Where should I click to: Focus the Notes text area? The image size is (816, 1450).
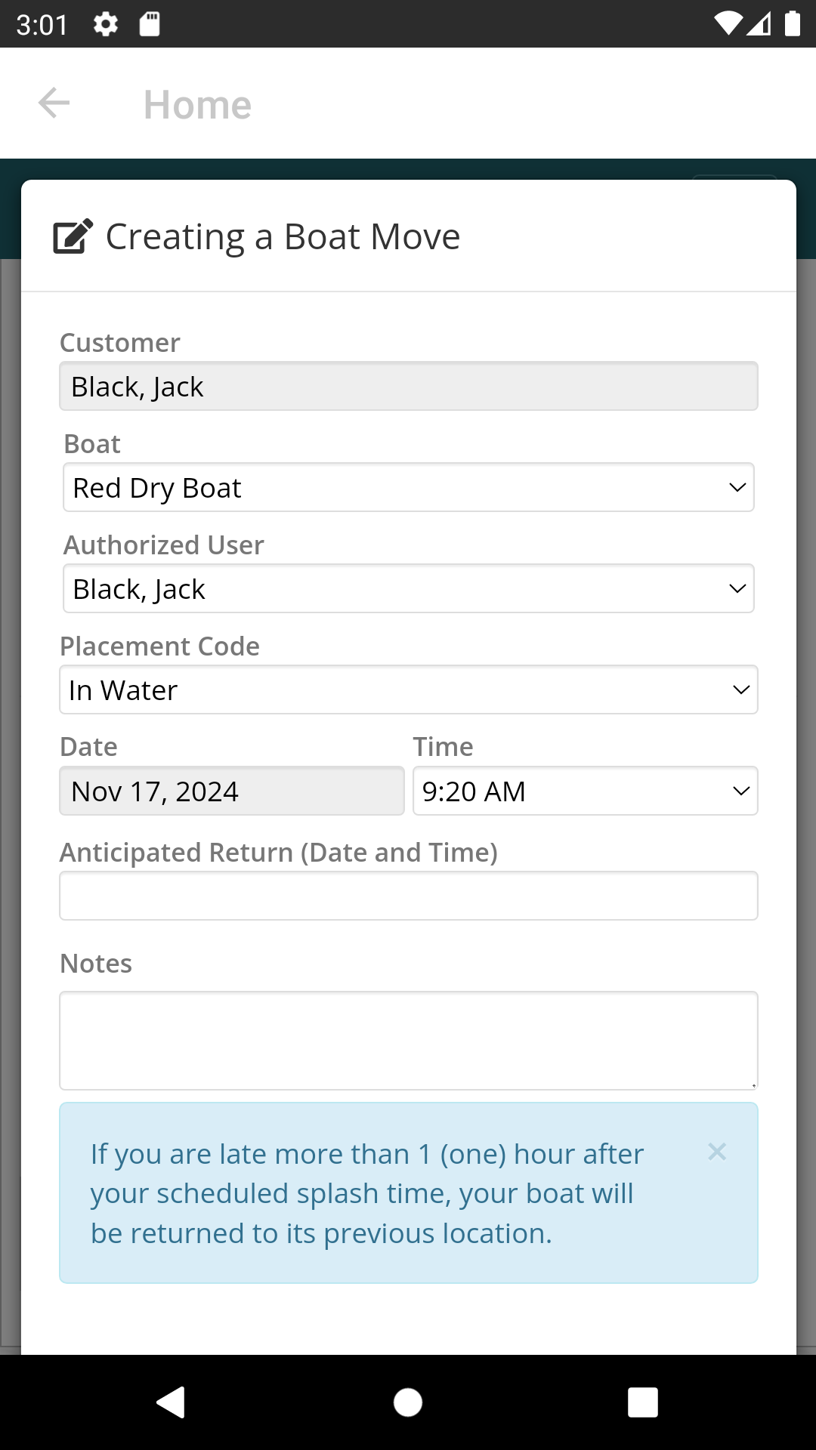pos(409,1041)
